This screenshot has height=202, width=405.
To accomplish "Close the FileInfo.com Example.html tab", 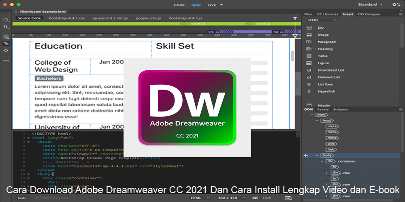I will pyautogui.click(x=16, y=12).
